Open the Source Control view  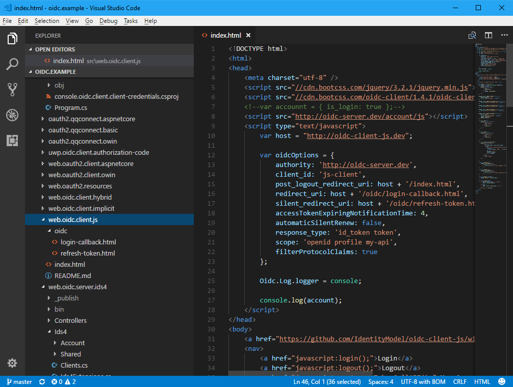pos(12,90)
